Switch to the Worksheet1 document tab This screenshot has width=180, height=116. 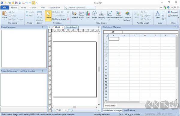point(71,27)
